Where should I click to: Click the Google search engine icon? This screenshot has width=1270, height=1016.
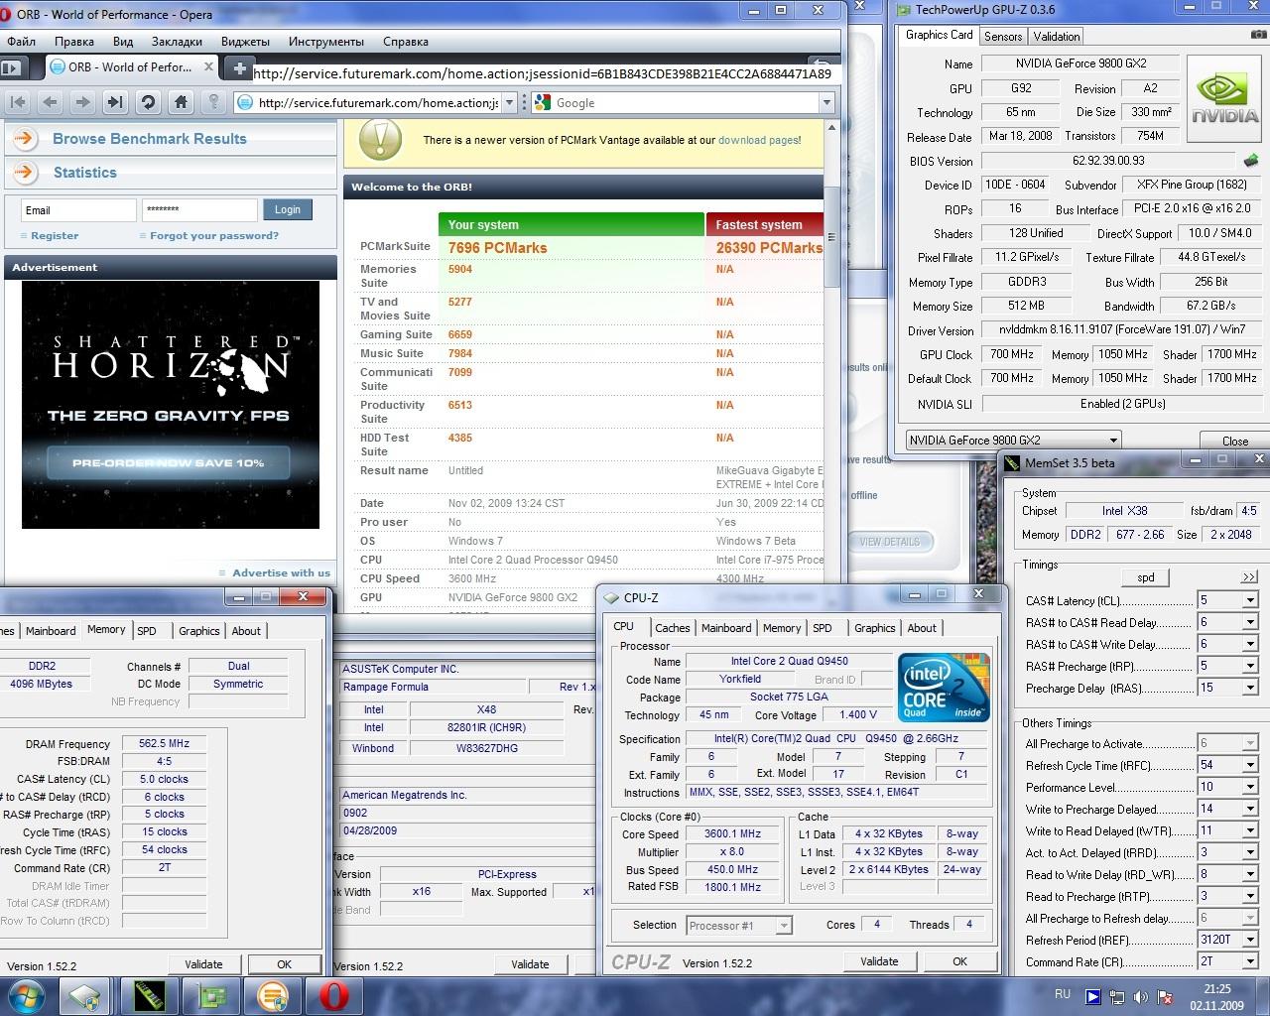(x=543, y=102)
